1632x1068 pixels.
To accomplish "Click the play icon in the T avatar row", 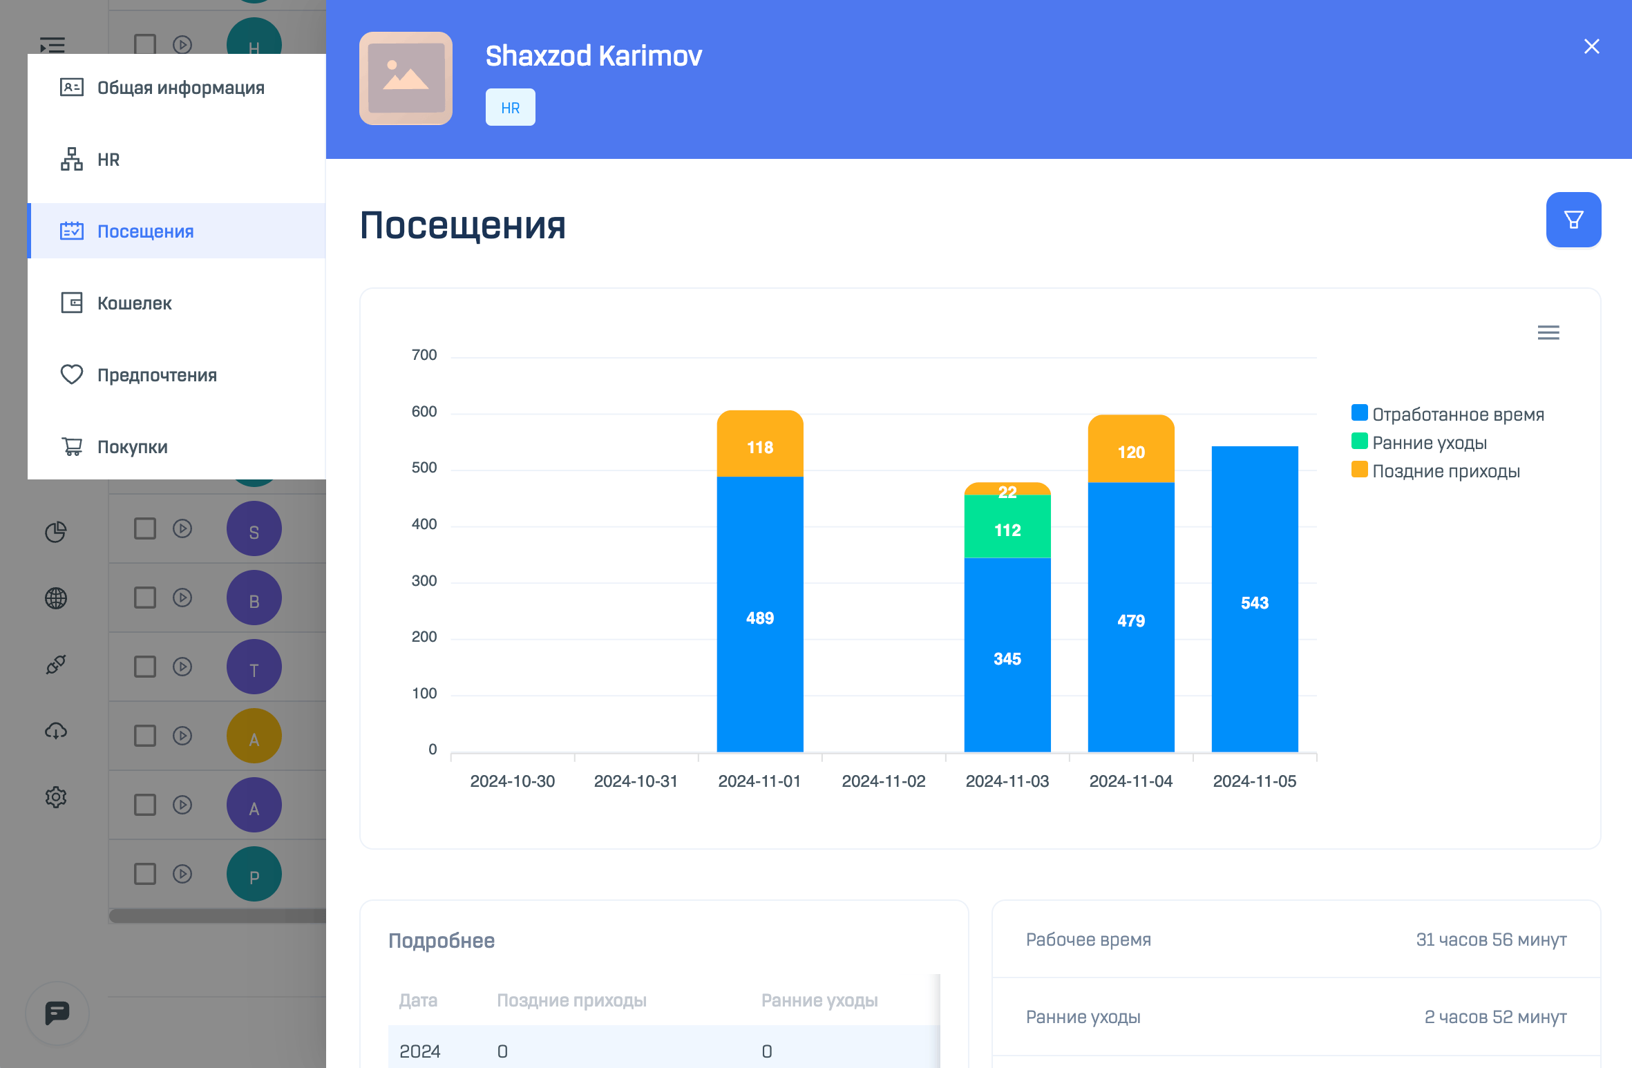I will (182, 667).
